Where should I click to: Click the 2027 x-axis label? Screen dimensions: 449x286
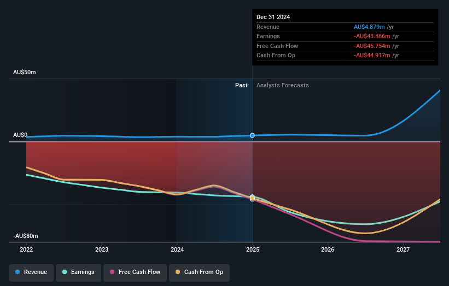click(403, 249)
